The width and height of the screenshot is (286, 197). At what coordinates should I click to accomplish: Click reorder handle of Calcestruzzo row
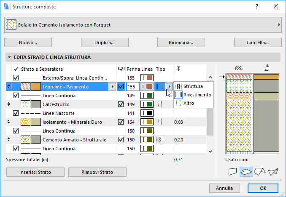click(8, 104)
